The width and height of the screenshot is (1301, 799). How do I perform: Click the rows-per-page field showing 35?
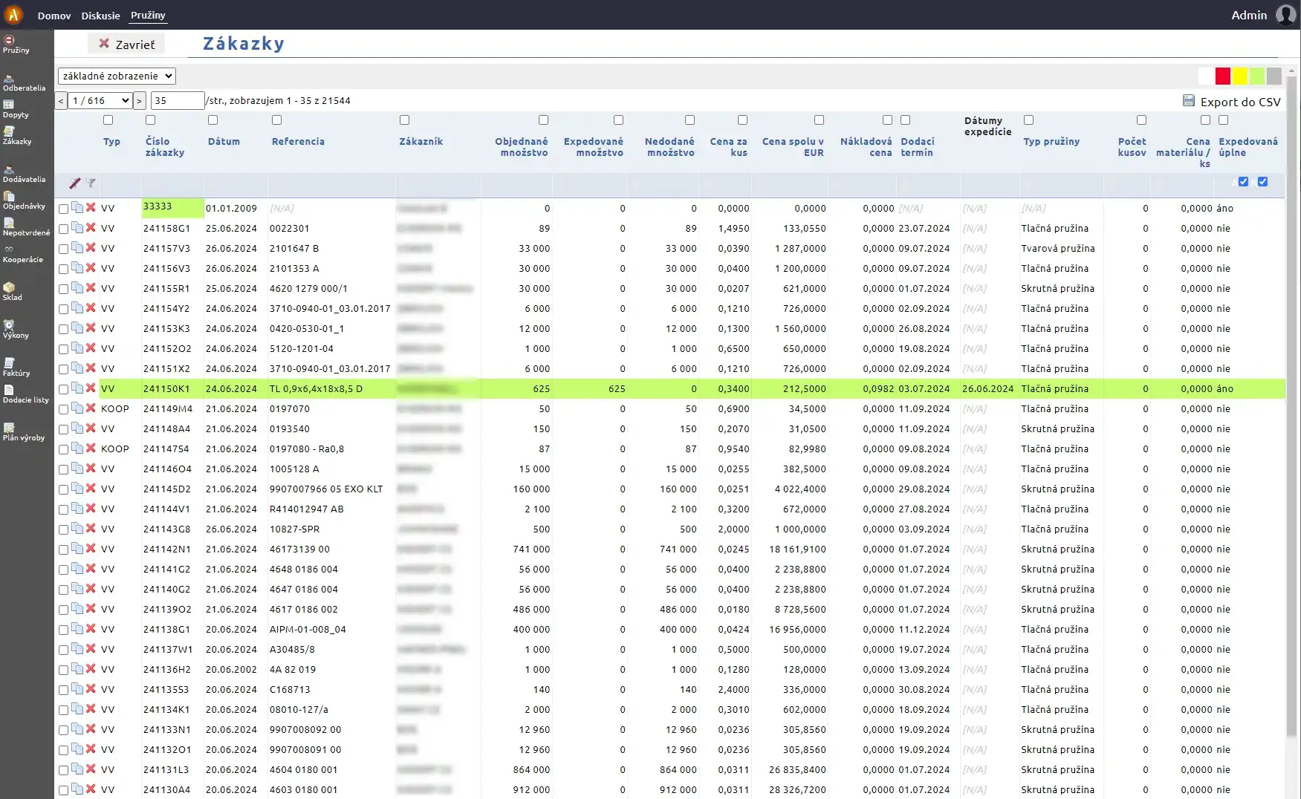[x=178, y=100]
